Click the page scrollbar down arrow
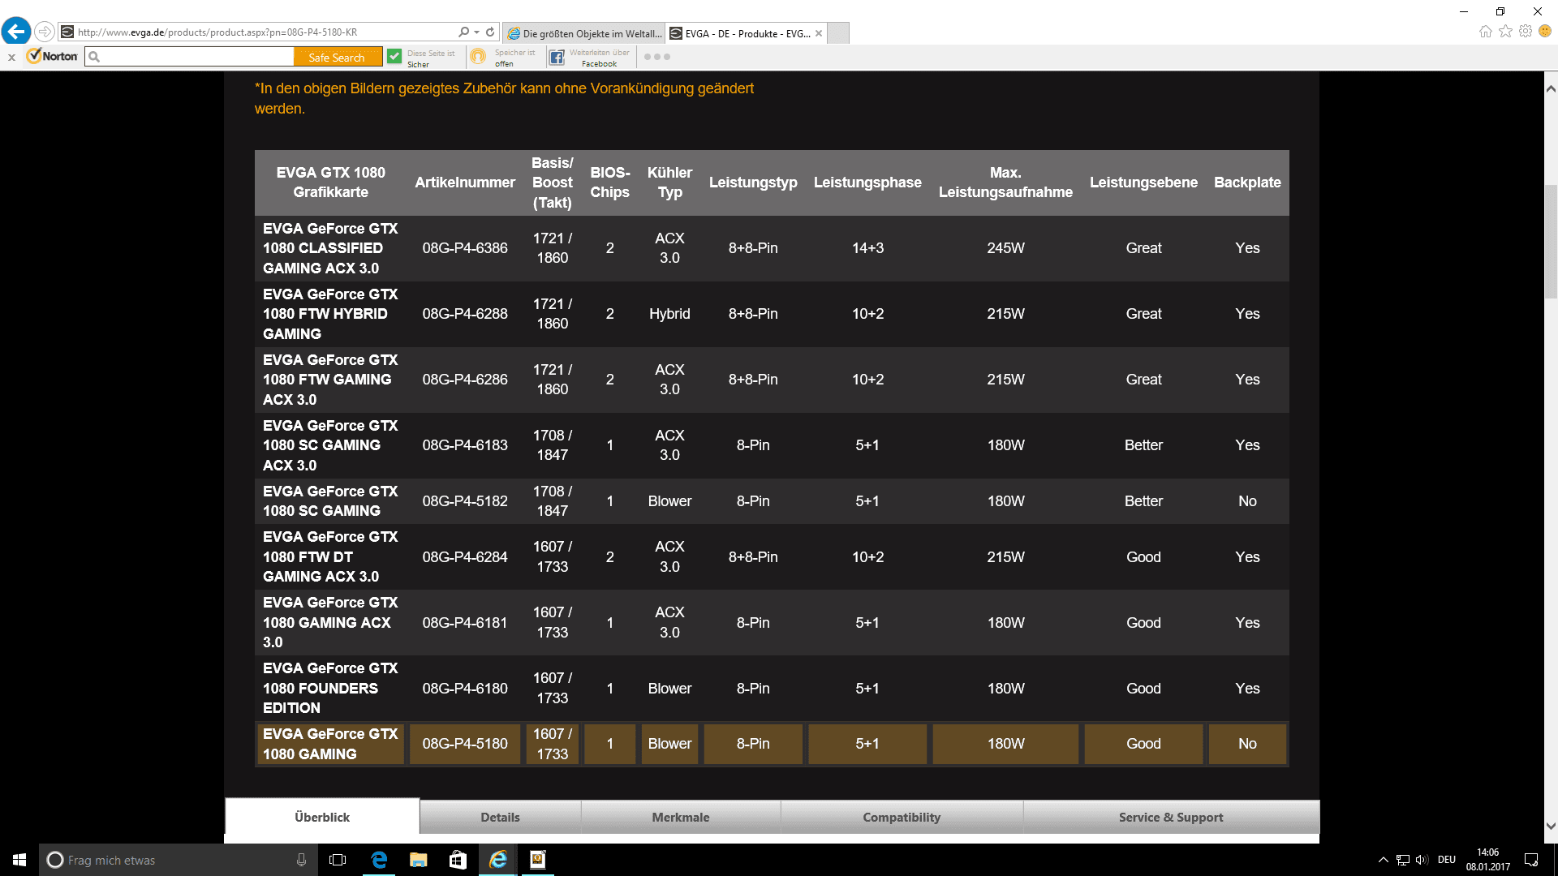1558x876 pixels. point(1551,827)
